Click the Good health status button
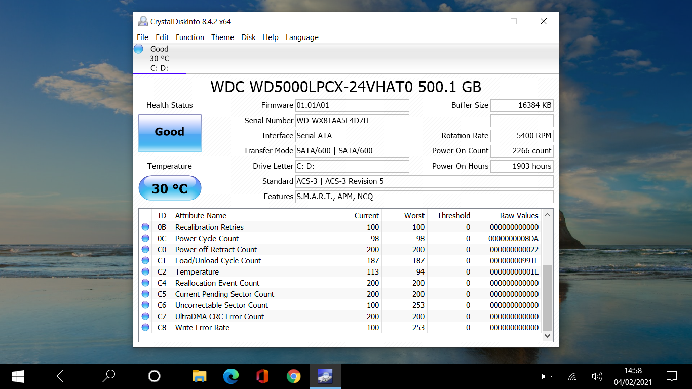Screen dimensions: 692x389 click(170, 133)
